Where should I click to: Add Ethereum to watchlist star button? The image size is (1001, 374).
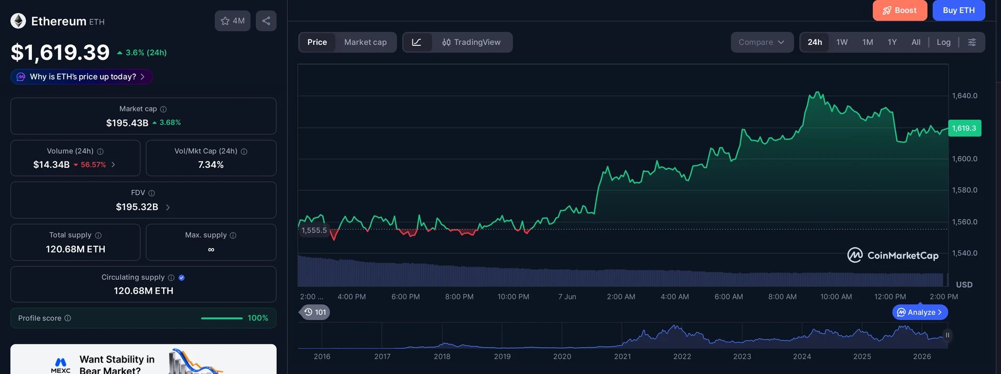pos(233,21)
